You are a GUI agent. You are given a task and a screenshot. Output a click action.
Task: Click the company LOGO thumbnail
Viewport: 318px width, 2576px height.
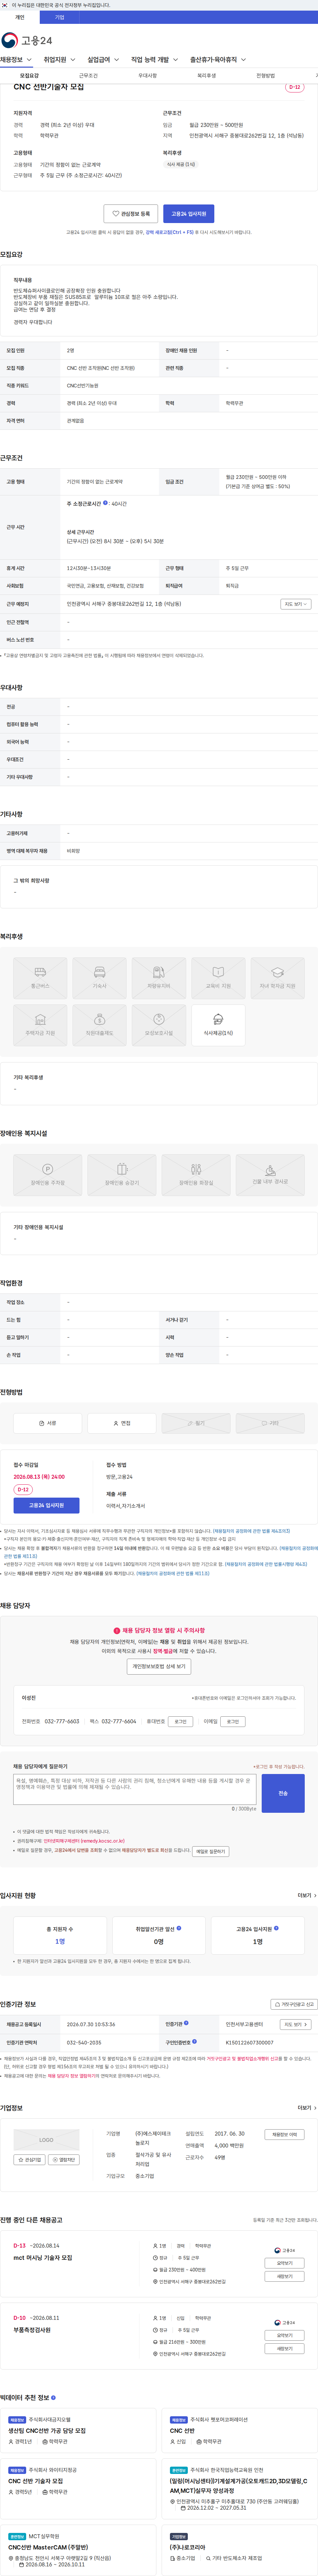46,2140
